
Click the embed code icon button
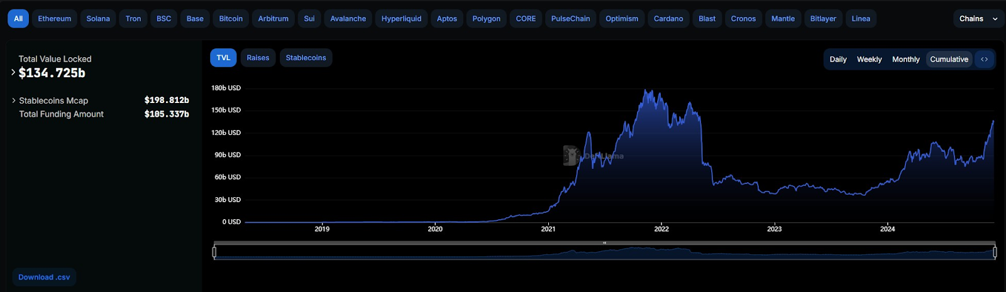[x=984, y=60]
